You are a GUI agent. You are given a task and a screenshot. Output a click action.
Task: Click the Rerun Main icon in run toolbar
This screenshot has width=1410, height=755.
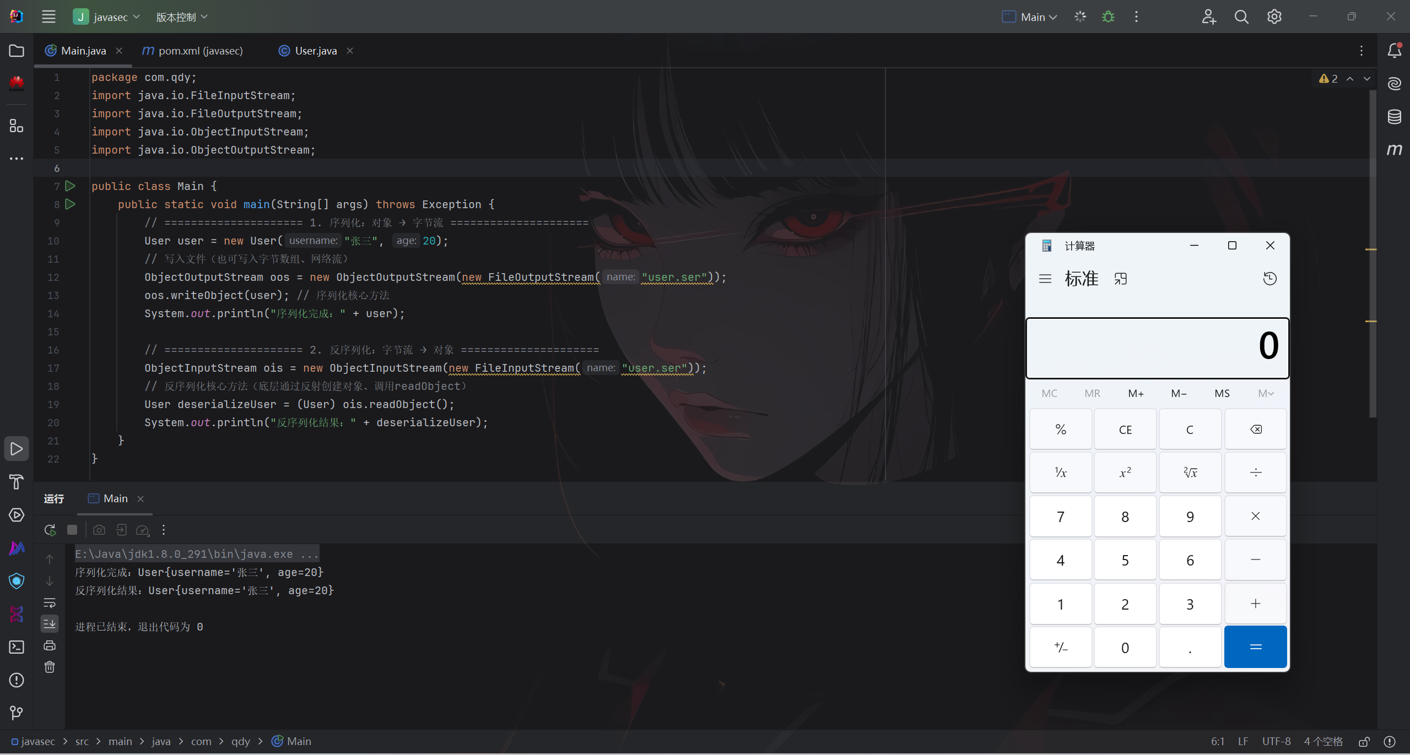(50, 530)
